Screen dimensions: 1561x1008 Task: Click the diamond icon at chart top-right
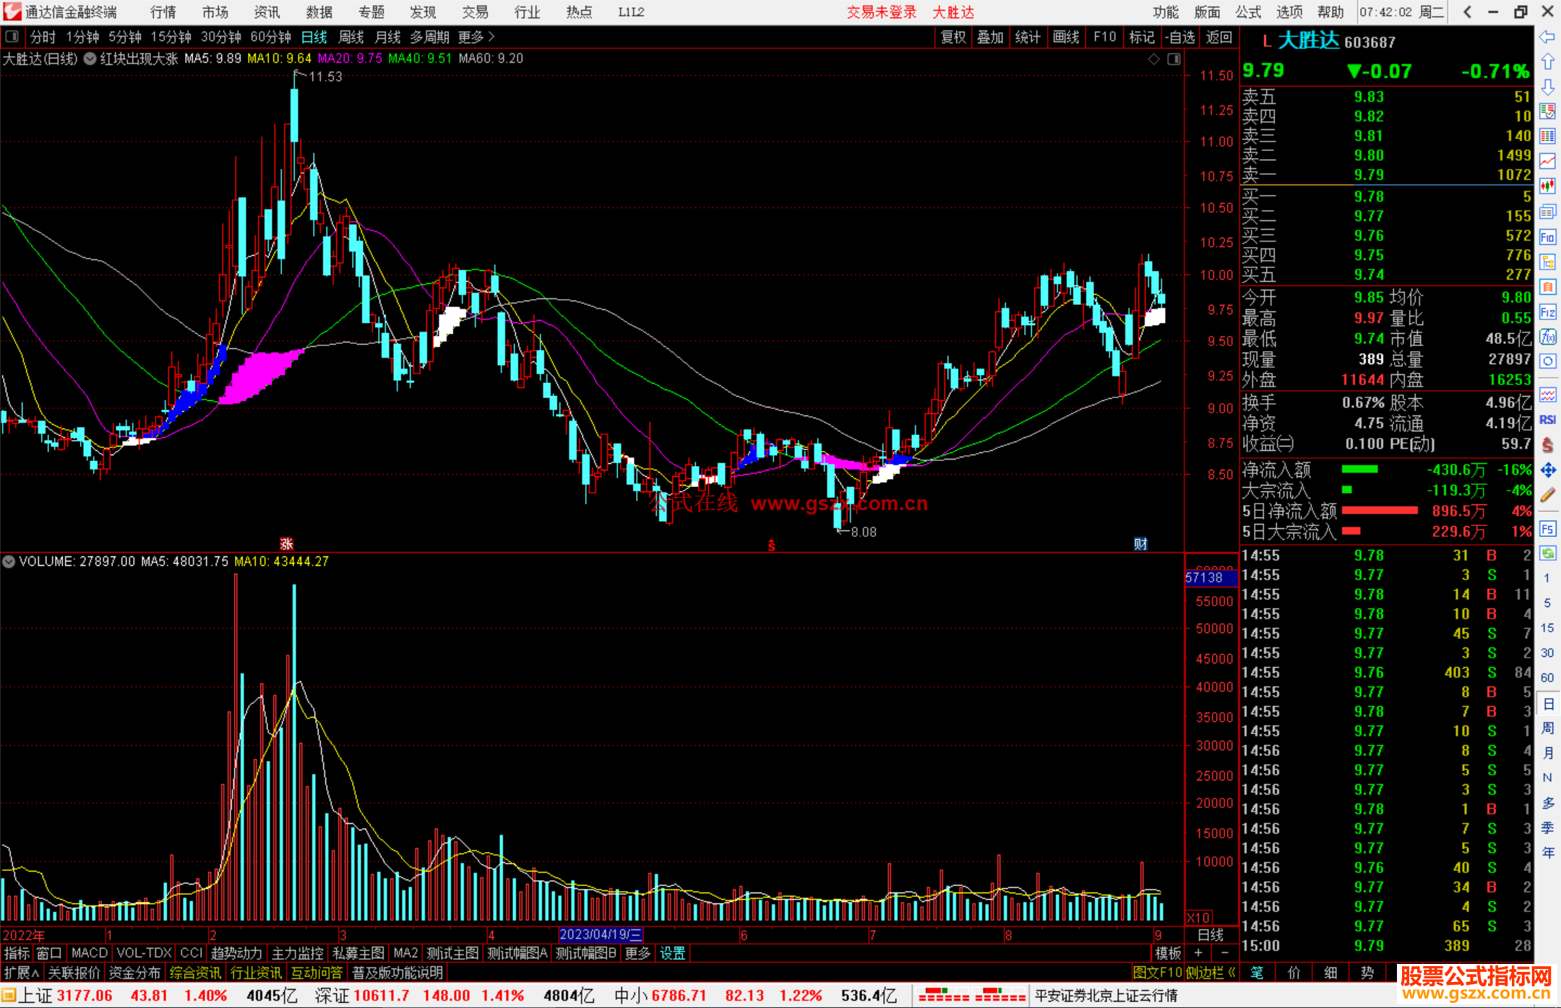point(1154,59)
